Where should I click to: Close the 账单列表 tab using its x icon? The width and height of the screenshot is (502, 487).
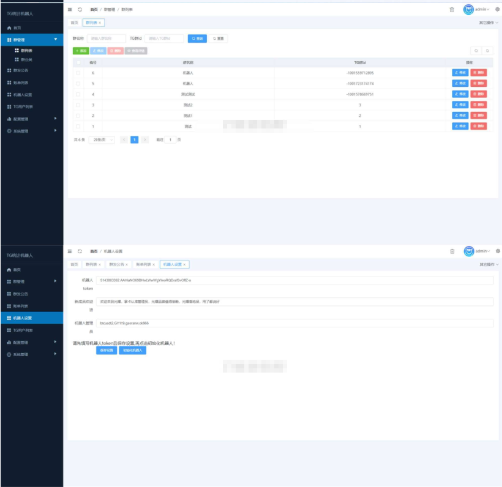154,264
